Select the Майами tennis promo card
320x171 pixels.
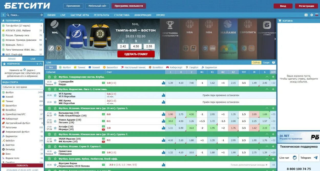click(x=228, y=39)
